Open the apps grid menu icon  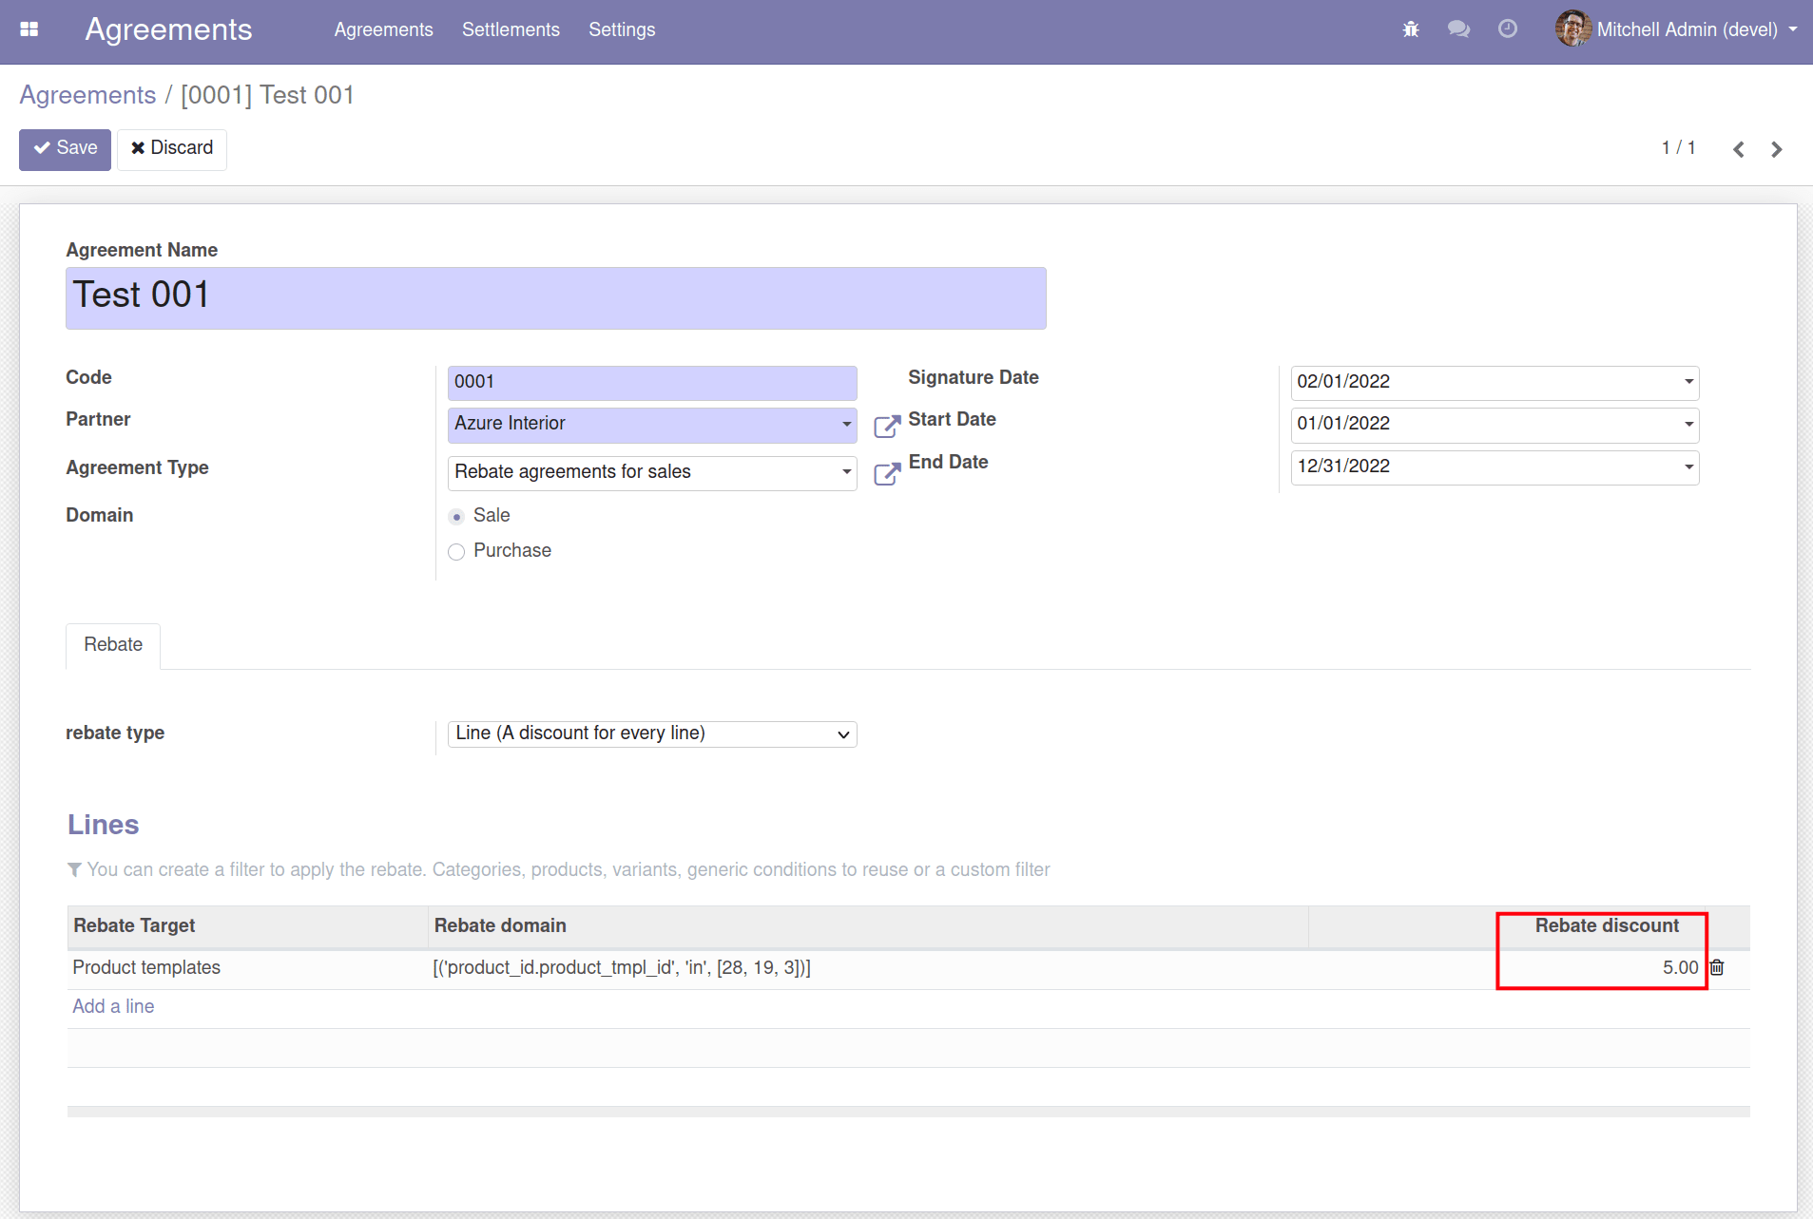(29, 29)
